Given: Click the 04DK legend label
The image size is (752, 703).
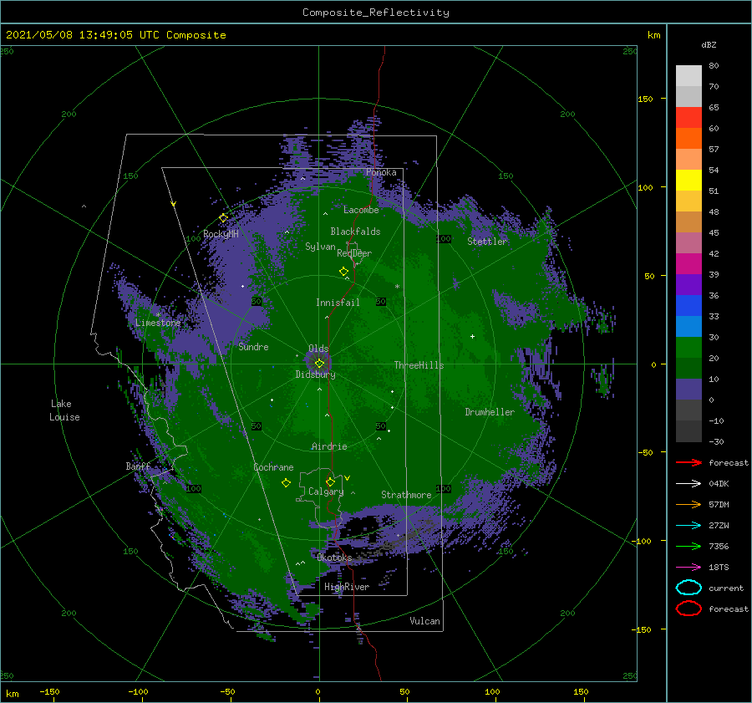Looking at the screenshot, I should tap(719, 484).
